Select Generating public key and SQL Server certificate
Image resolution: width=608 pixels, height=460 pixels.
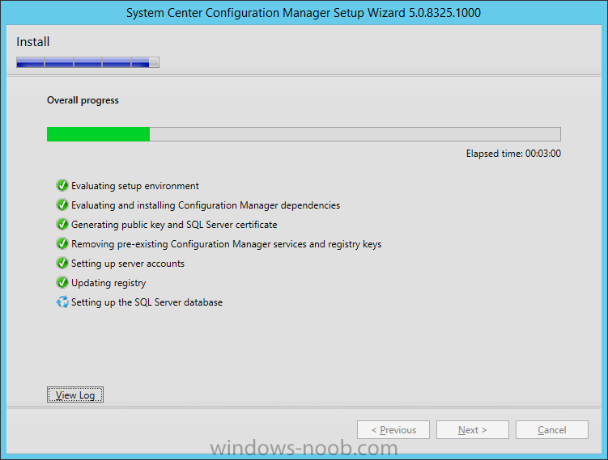174,225
